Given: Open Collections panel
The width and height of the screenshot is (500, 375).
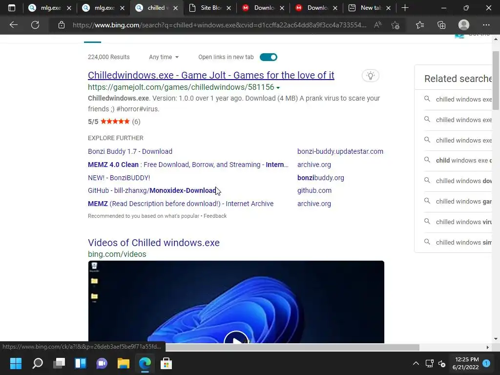Looking at the screenshot, I should point(441,25).
